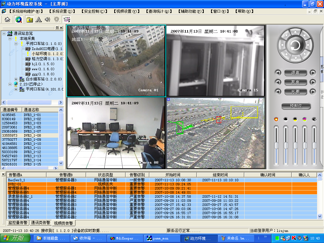Image resolution: width=324 pixels, height=243 pixels.
Task: Click left arrow beside 光圈
Action: pyautogui.click(x=278, y=91)
